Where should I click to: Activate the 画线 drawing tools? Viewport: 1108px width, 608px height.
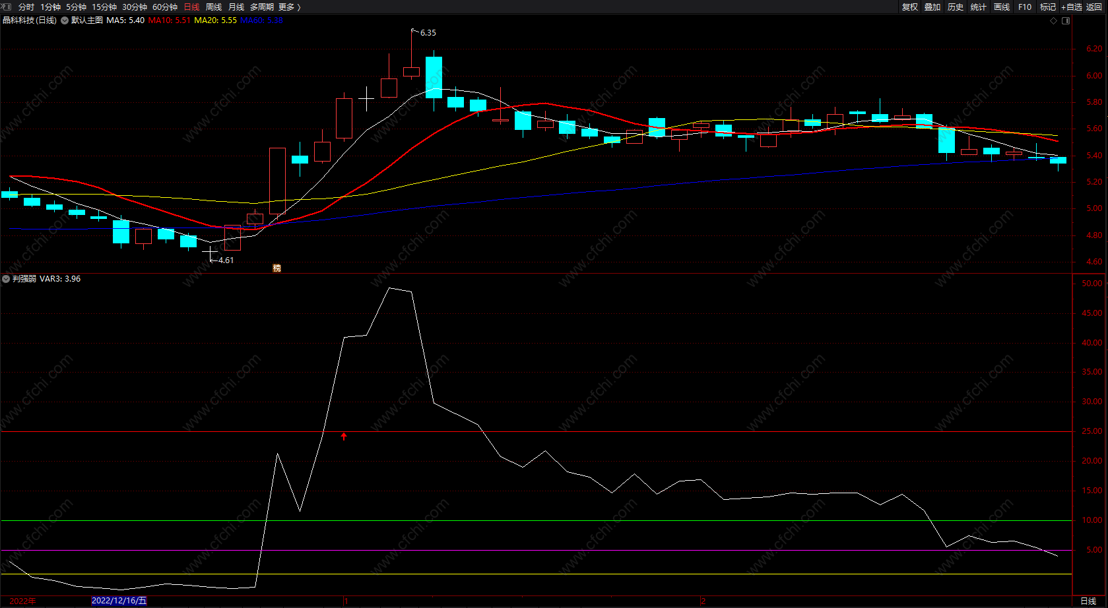[1002, 7]
